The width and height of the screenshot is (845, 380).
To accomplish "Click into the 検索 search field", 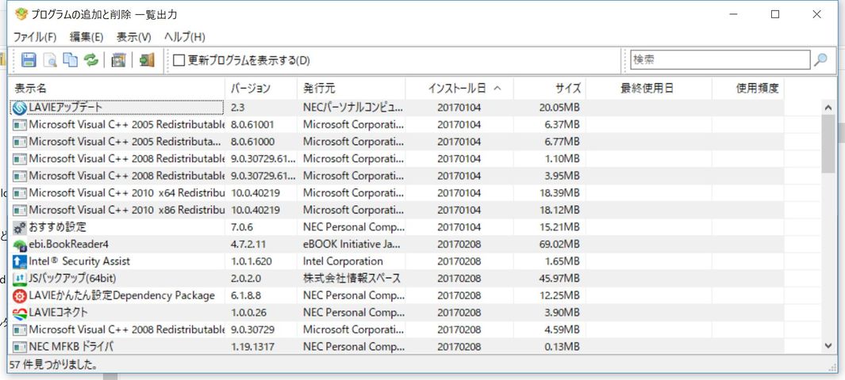I will coord(720,59).
